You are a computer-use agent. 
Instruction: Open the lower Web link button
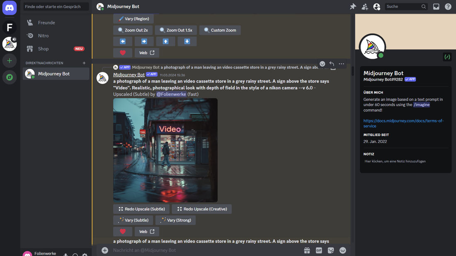[147, 232]
